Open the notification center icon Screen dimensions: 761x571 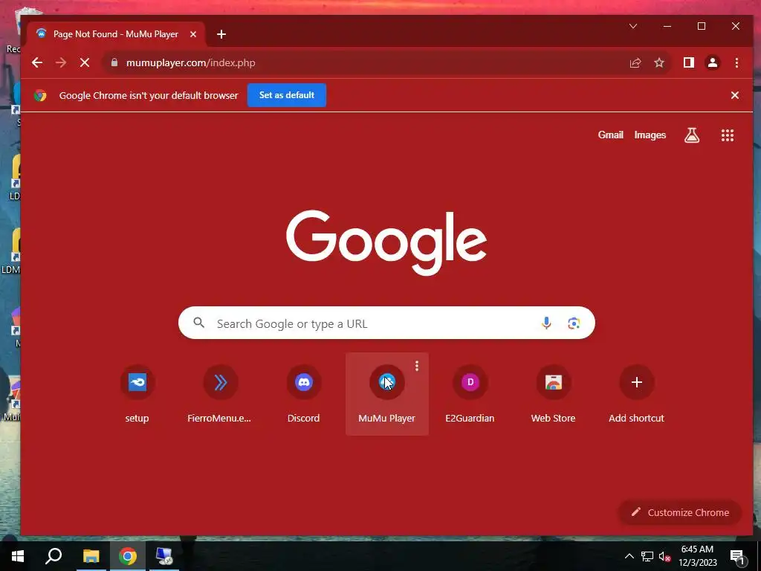tap(738, 557)
